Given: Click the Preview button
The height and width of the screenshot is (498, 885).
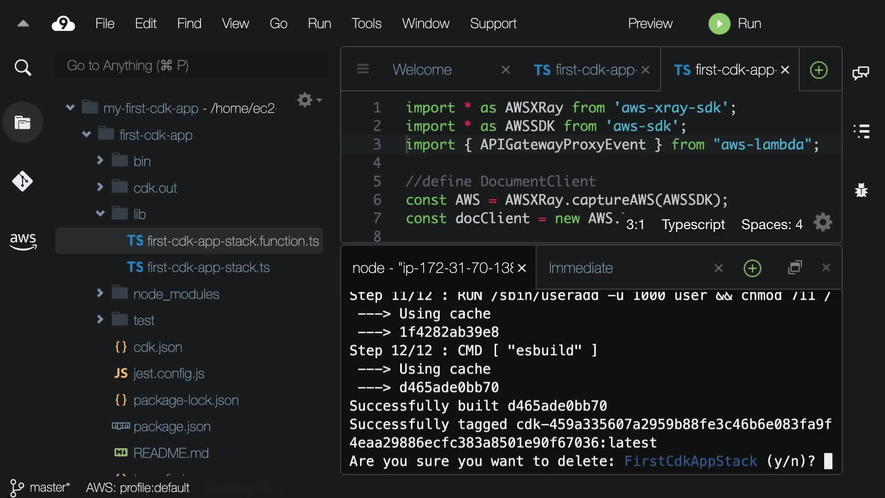Looking at the screenshot, I should 650,24.
